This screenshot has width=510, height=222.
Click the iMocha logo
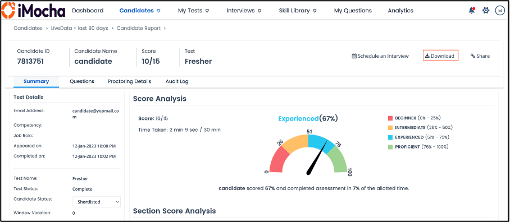coord(33,10)
